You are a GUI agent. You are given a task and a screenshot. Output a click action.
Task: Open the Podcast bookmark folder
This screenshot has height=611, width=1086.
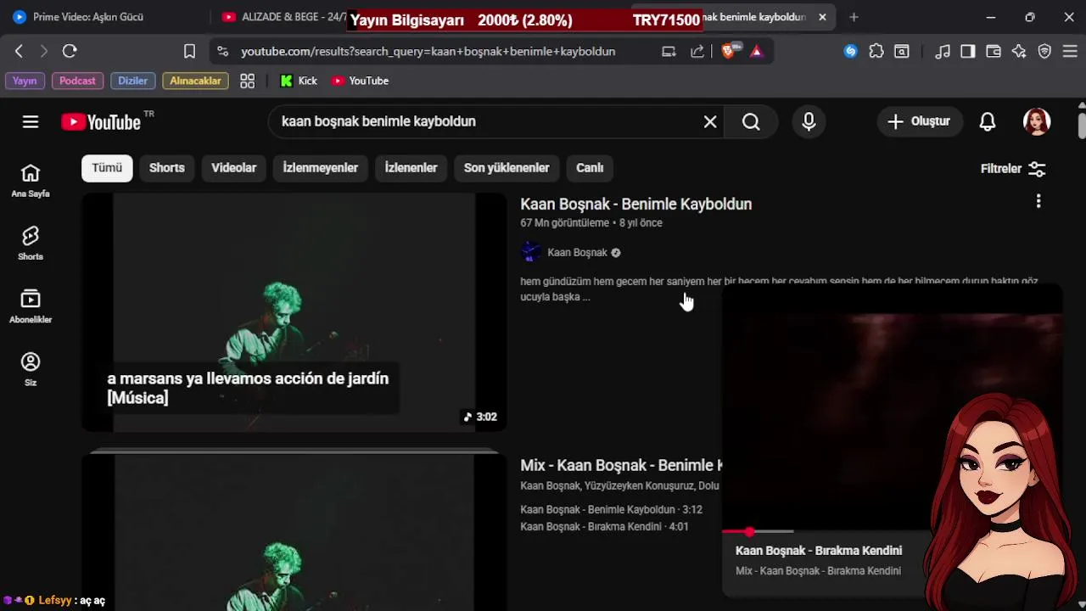tap(77, 81)
